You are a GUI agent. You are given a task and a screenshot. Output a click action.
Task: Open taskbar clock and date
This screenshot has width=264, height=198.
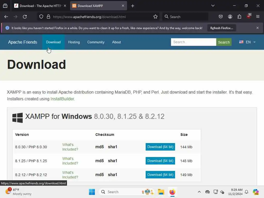click(x=235, y=192)
